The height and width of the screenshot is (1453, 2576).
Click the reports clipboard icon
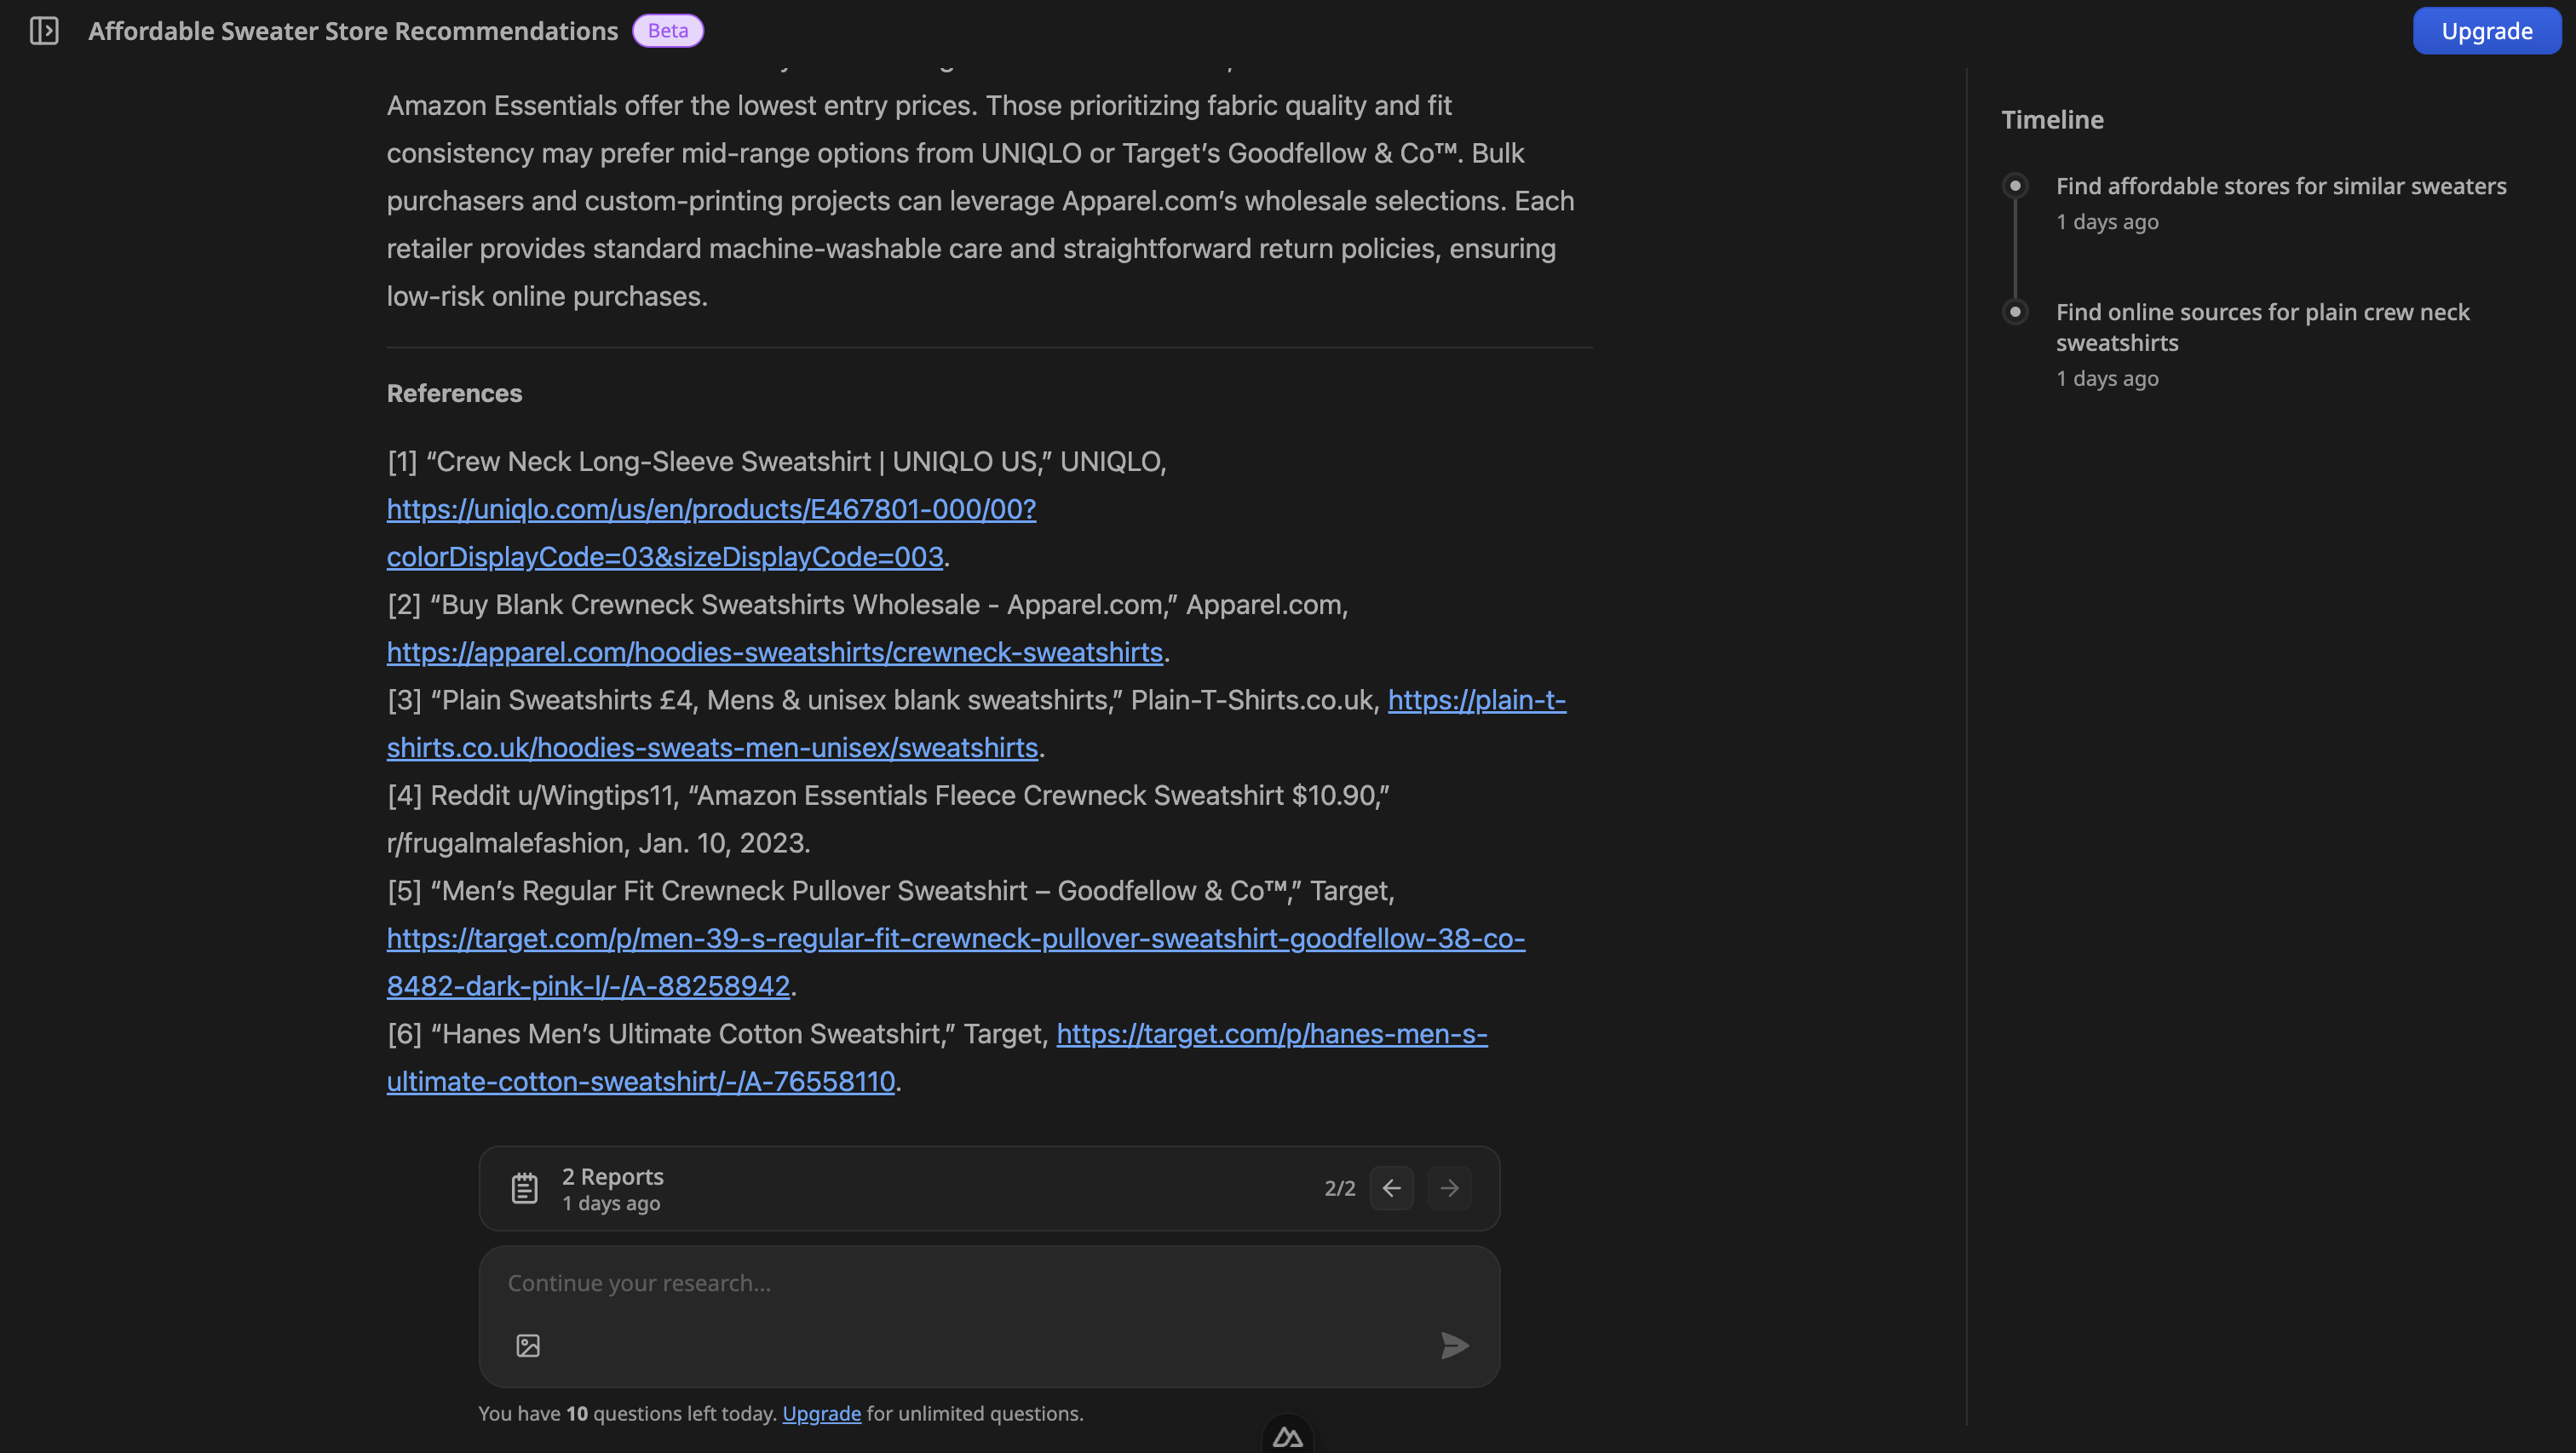[525, 1188]
